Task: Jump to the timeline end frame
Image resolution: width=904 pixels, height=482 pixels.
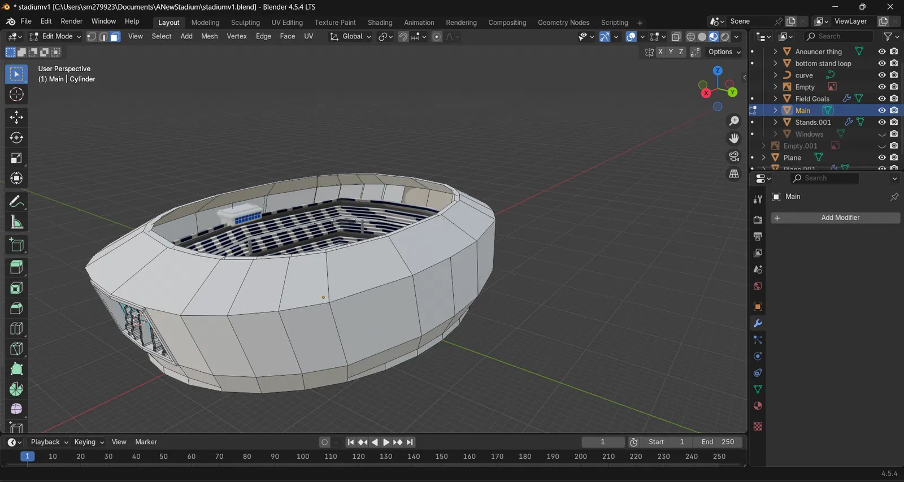Action: pyautogui.click(x=410, y=442)
